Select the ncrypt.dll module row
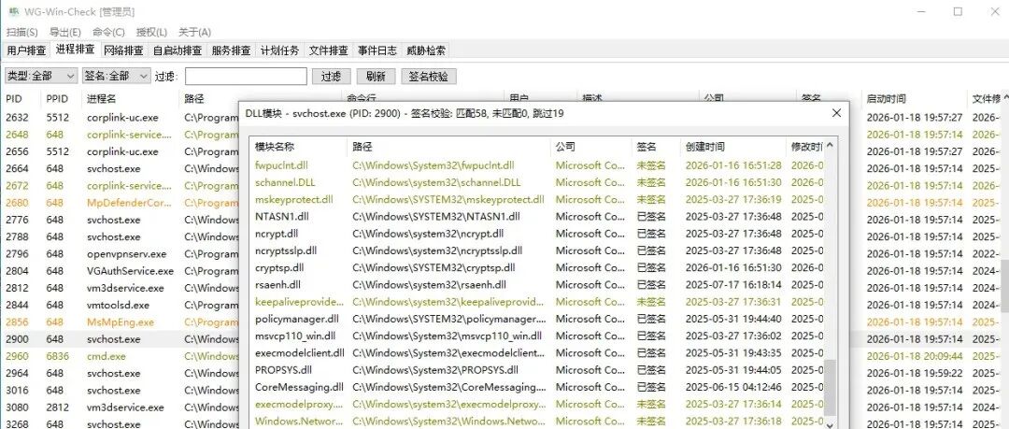The image size is (1009, 429). pos(538,233)
